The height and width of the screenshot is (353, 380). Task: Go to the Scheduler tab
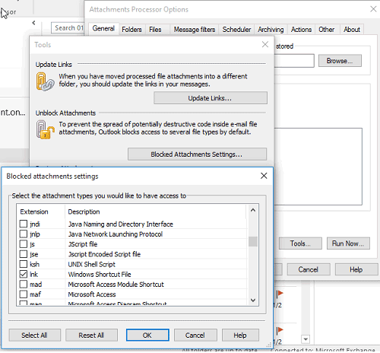point(236,30)
